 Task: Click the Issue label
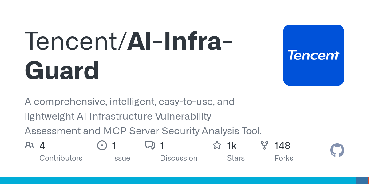121,158
